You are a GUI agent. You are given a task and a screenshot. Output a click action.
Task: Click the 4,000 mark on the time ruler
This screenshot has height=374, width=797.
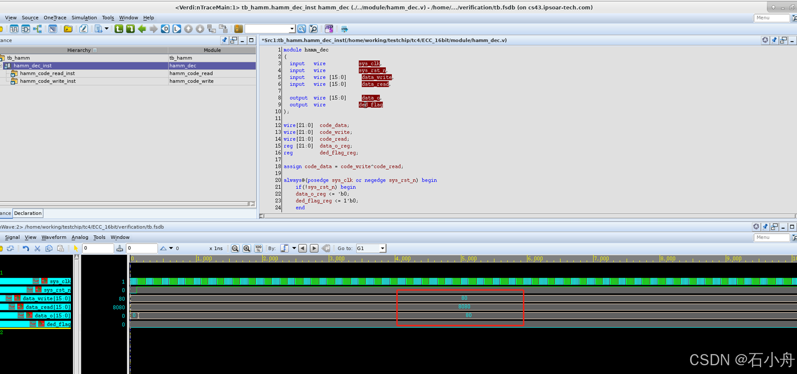[403, 258]
